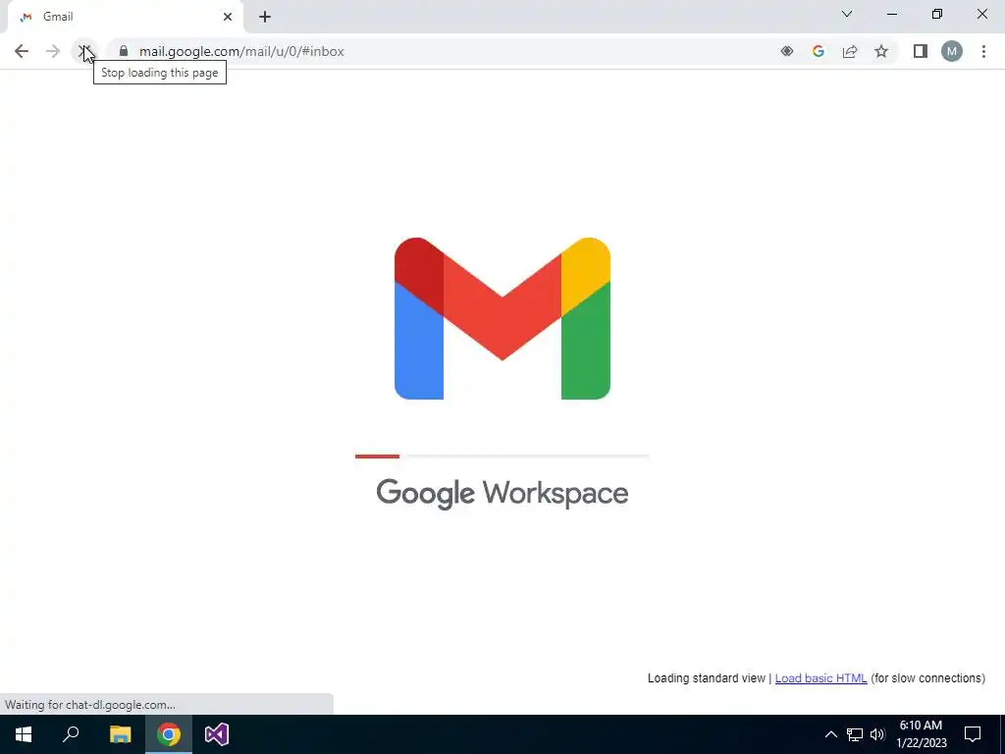Open Windows taskbar search
The width and height of the screenshot is (1005, 754).
pyautogui.click(x=71, y=734)
